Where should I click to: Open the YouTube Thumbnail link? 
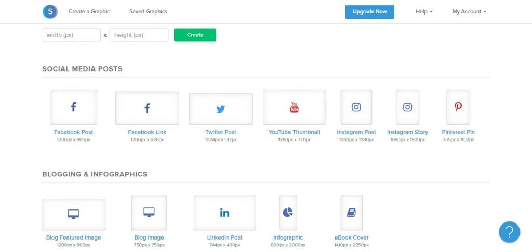coord(295,132)
